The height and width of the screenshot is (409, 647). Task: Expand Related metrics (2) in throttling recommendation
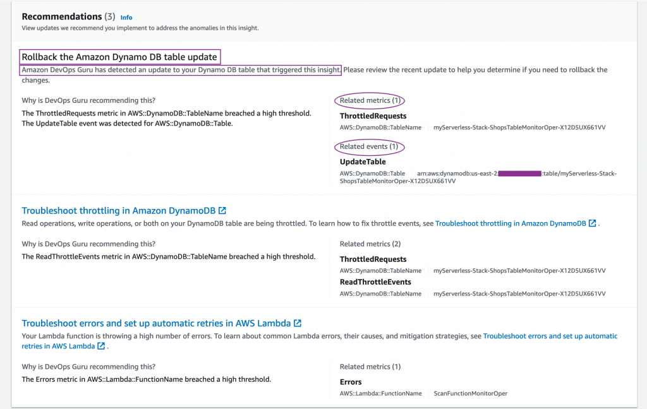pyautogui.click(x=371, y=244)
